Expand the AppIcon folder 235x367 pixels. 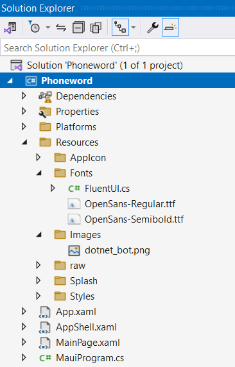click(x=39, y=158)
